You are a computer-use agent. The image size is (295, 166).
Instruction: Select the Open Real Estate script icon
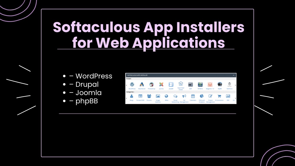[x=181, y=84]
